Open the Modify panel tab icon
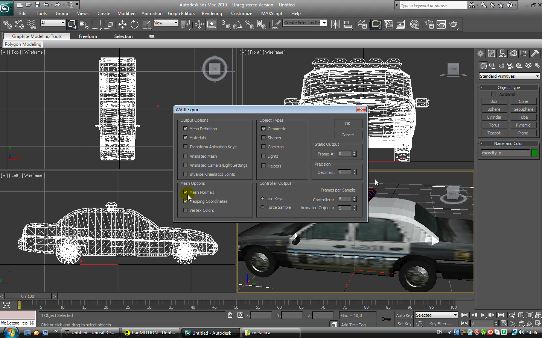This screenshot has height=338, width=542. [491, 53]
